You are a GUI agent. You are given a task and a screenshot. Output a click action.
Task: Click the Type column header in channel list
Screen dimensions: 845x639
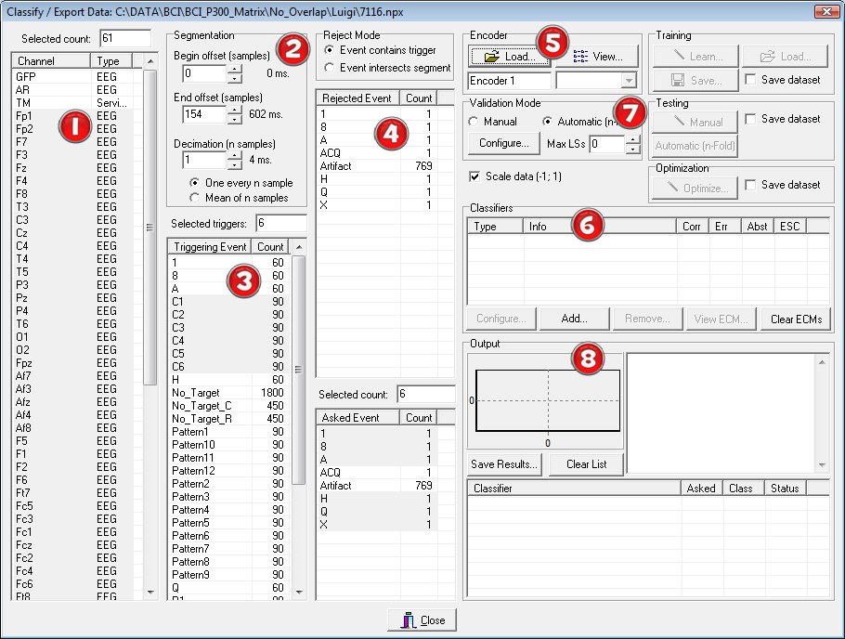pyautogui.click(x=111, y=61)
